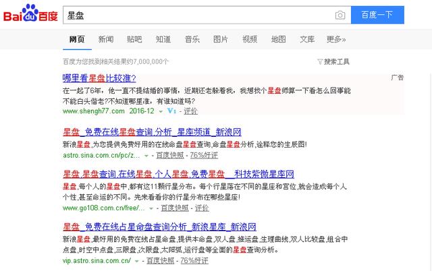Open 百度快照 for vip.astro.sina.com.cn result
The height and width of the screenshot is (271, 432).
coord(161,260)
